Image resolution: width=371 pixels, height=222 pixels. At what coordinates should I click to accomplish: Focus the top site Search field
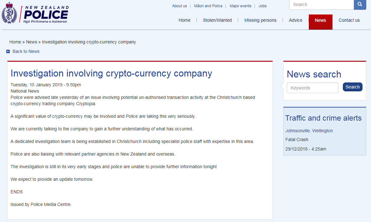[321, 4]
